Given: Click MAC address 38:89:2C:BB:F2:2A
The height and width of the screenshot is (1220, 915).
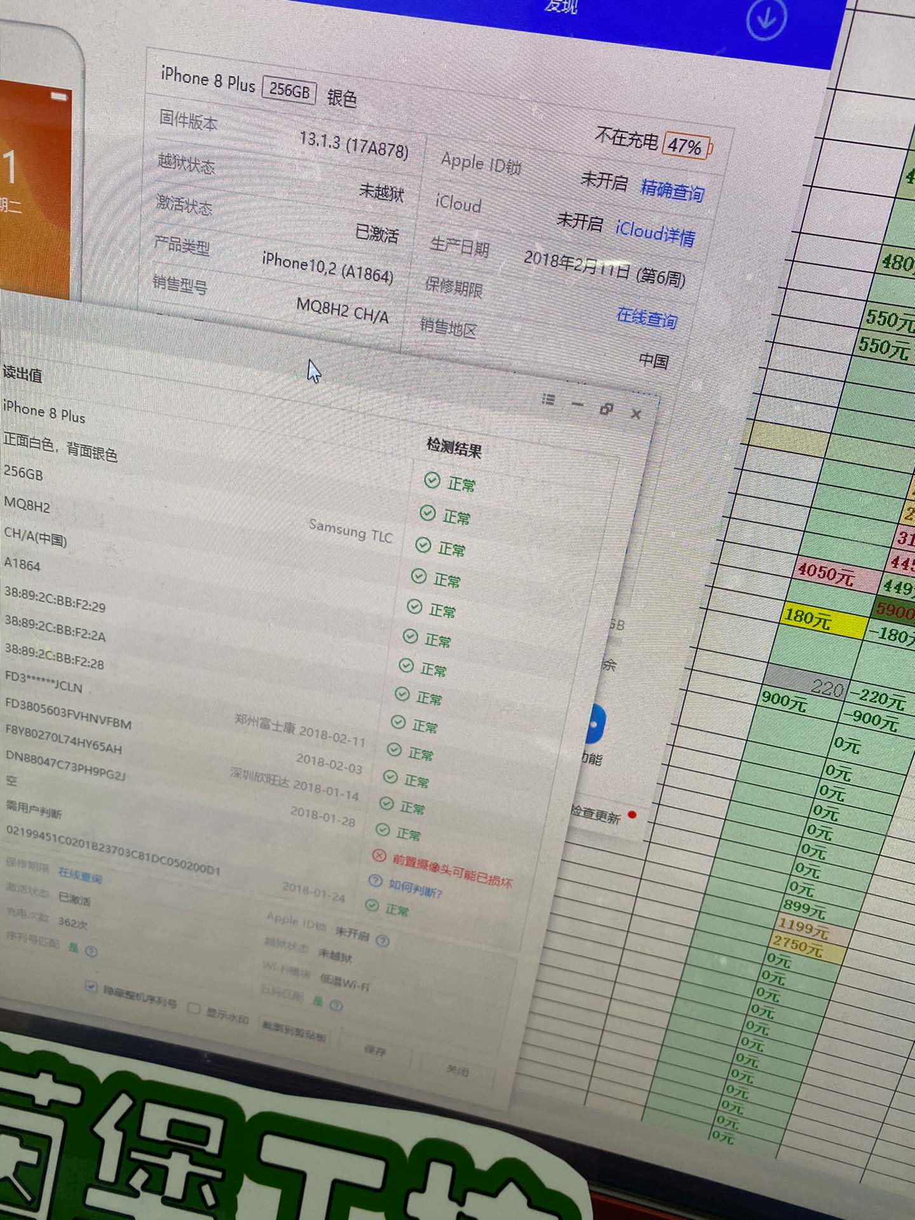Looking at the screenshot, I should coord(55,627).
